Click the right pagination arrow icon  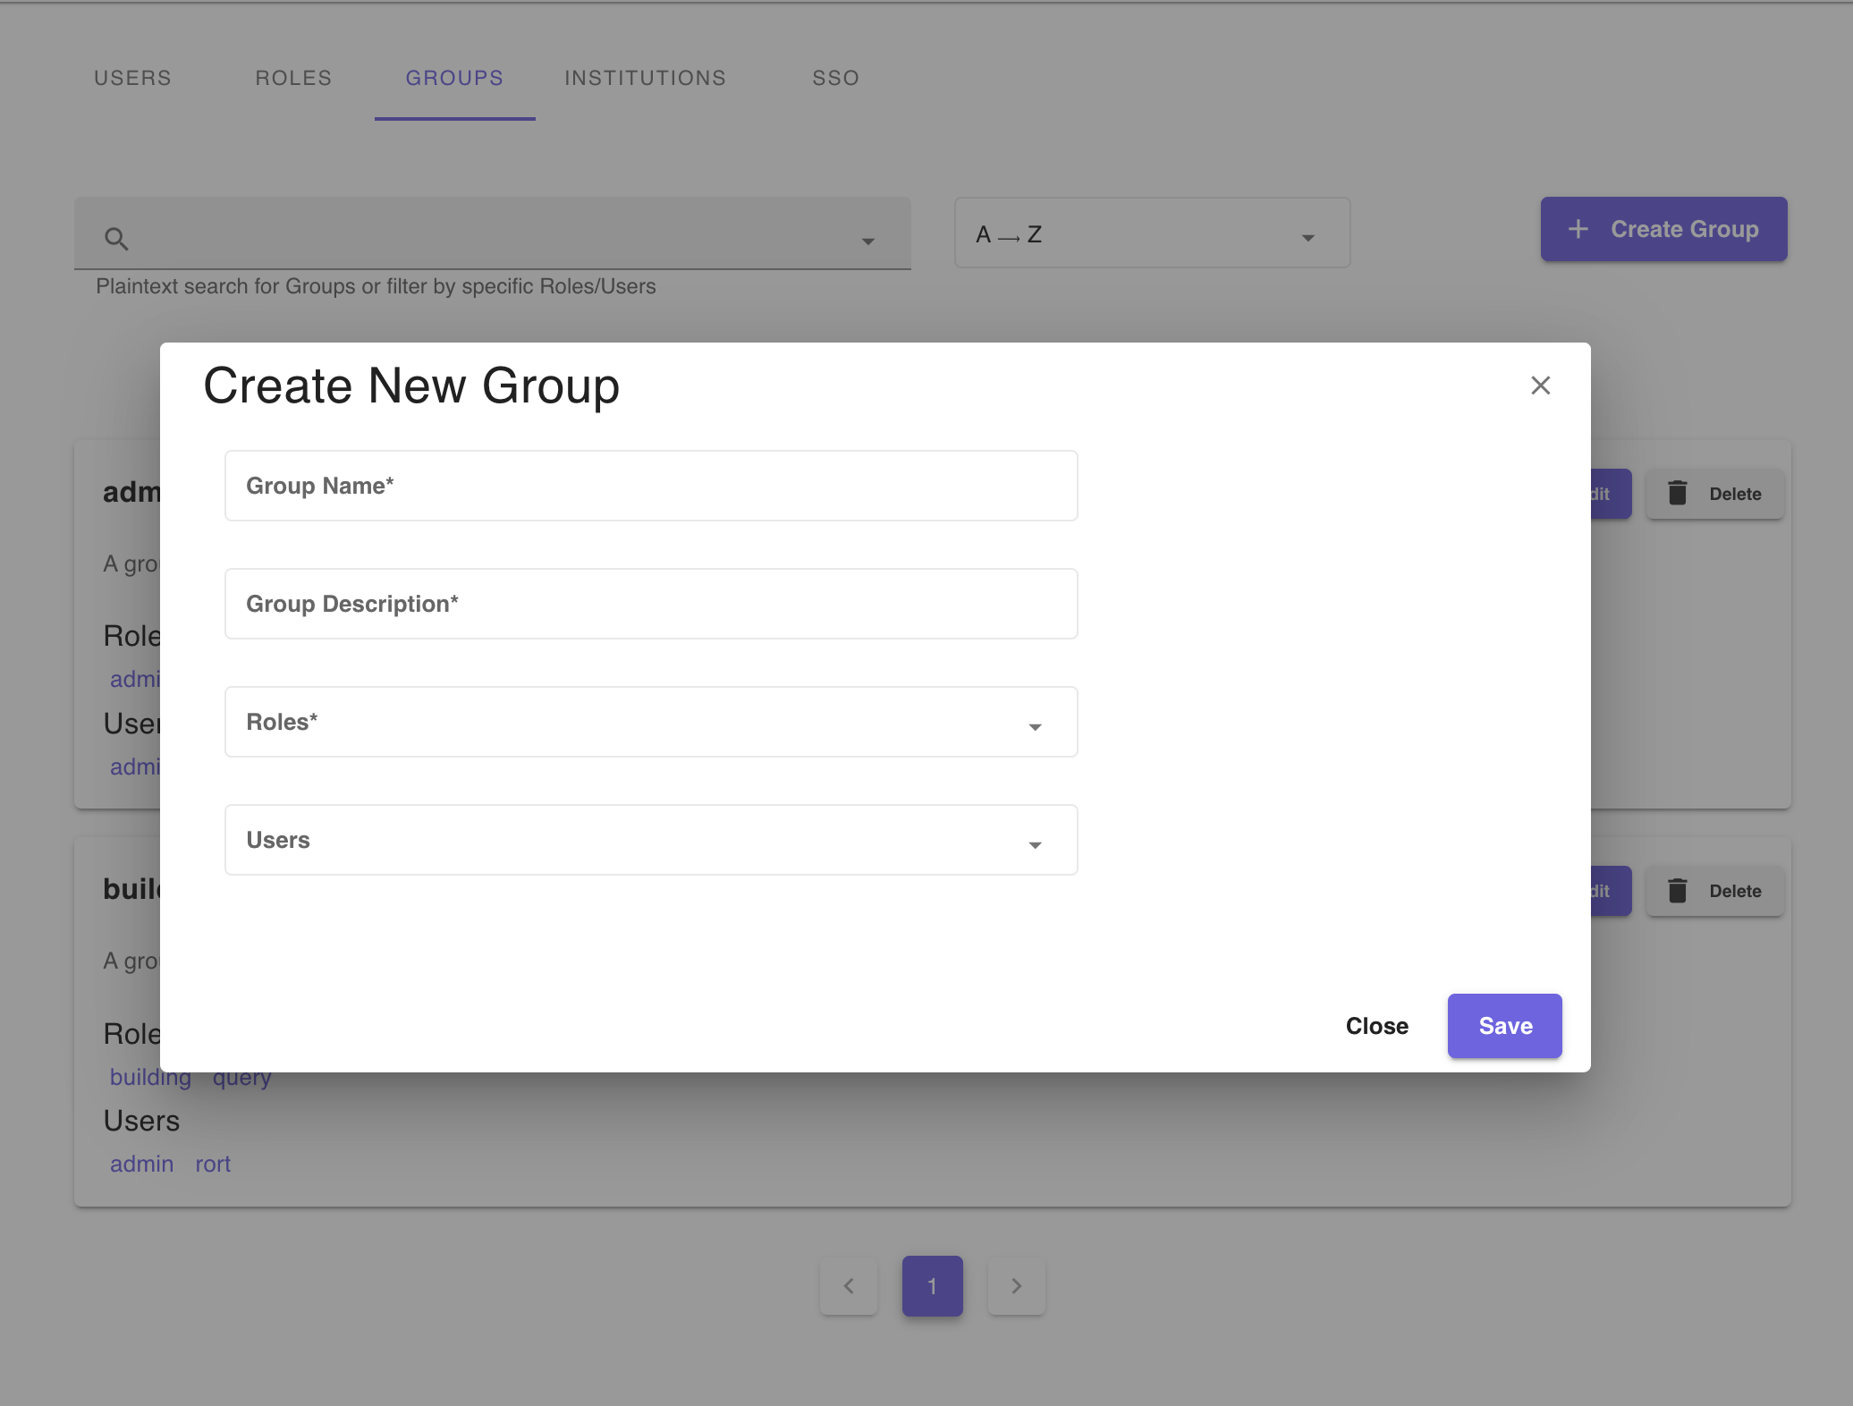click(x=1016, y=1285)
